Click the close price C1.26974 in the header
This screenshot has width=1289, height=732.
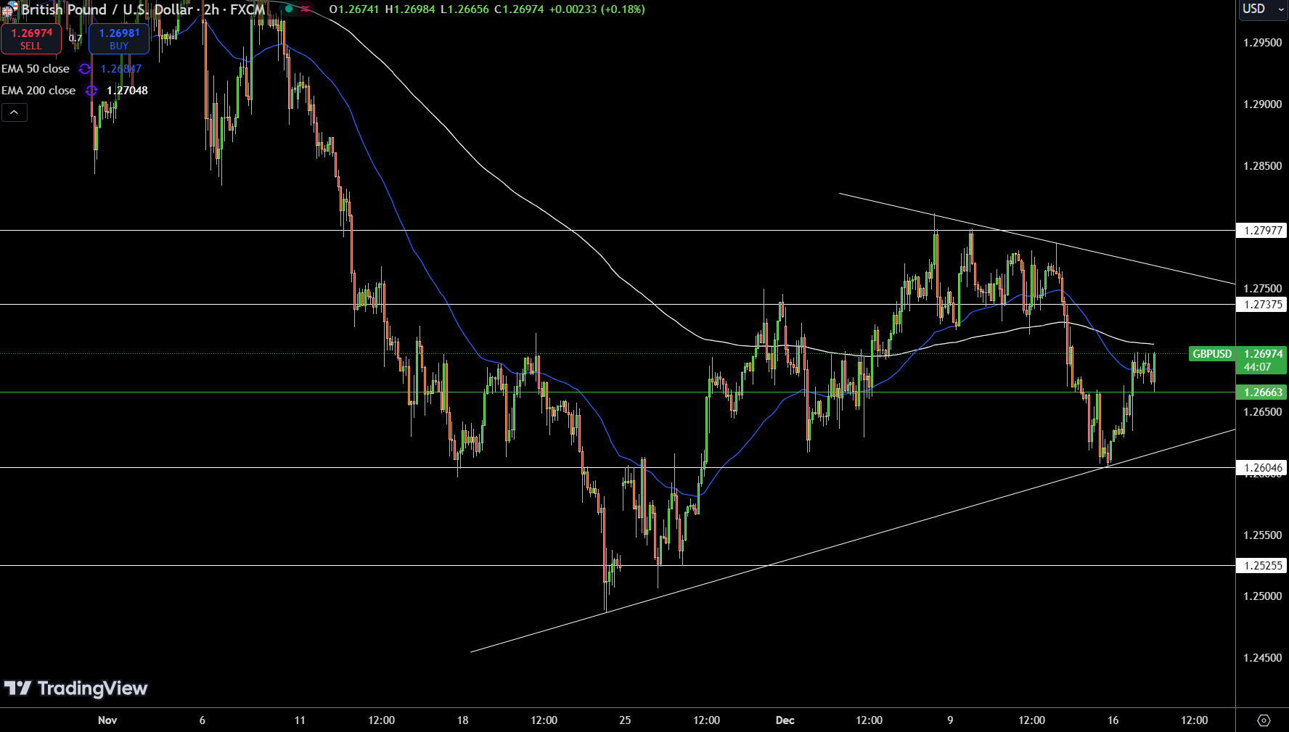[519, 9]
